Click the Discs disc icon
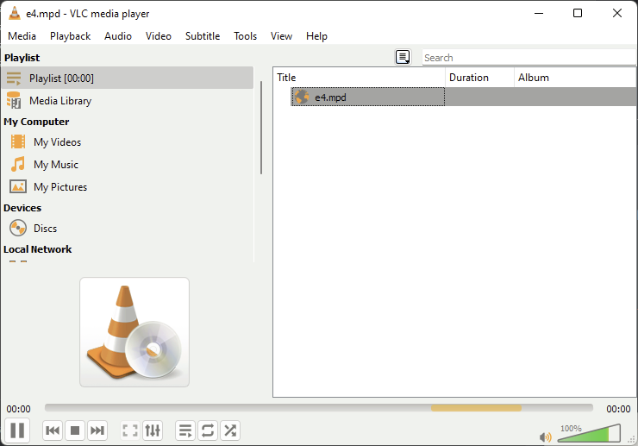638x446 pixels. (x=18, y=228)
